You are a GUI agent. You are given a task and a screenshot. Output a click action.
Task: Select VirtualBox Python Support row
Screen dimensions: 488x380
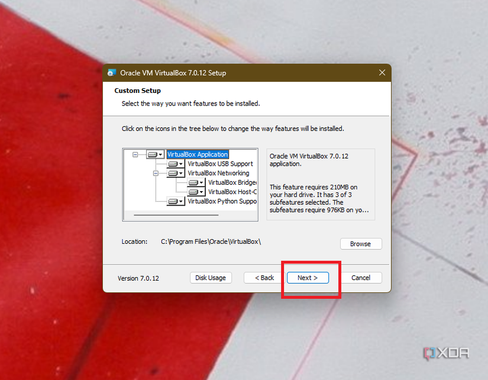[222, 201]
